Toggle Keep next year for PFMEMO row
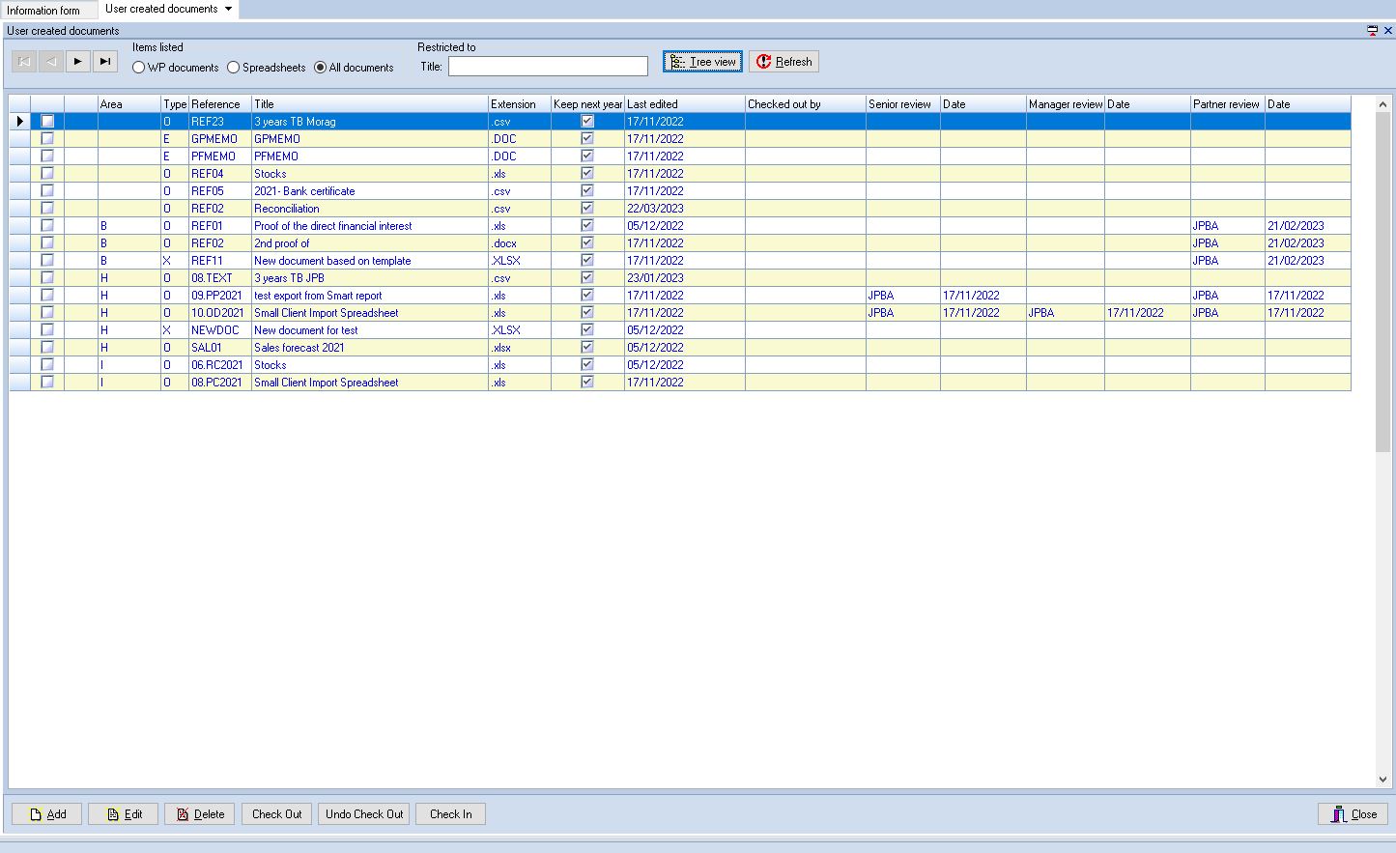The height and width of the screenshot is (853, 1396). point(587,156)
